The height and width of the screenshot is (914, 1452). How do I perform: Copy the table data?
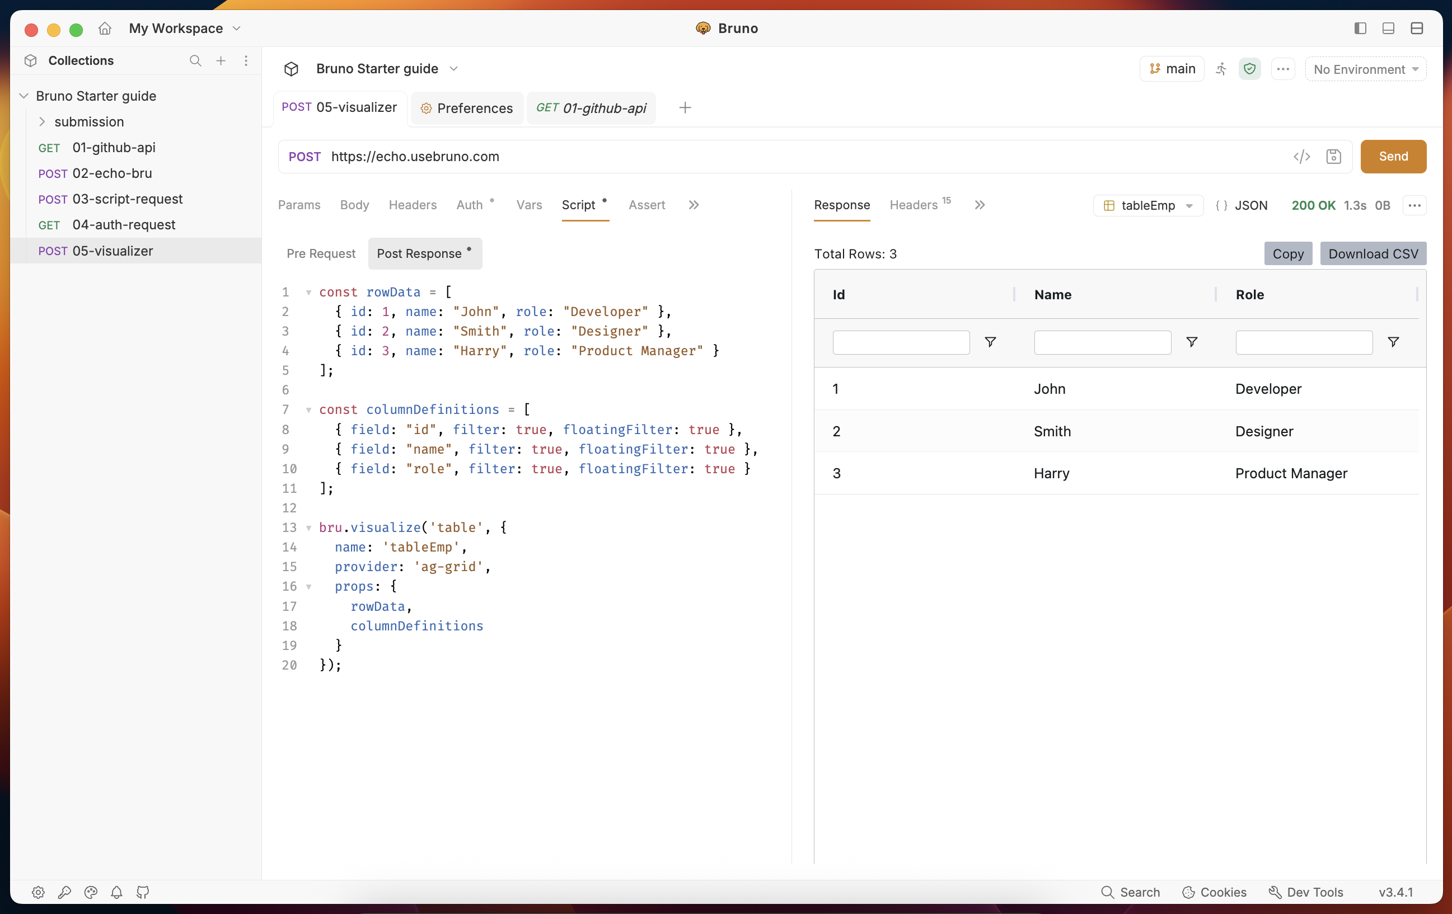[x=1288, y=253]
